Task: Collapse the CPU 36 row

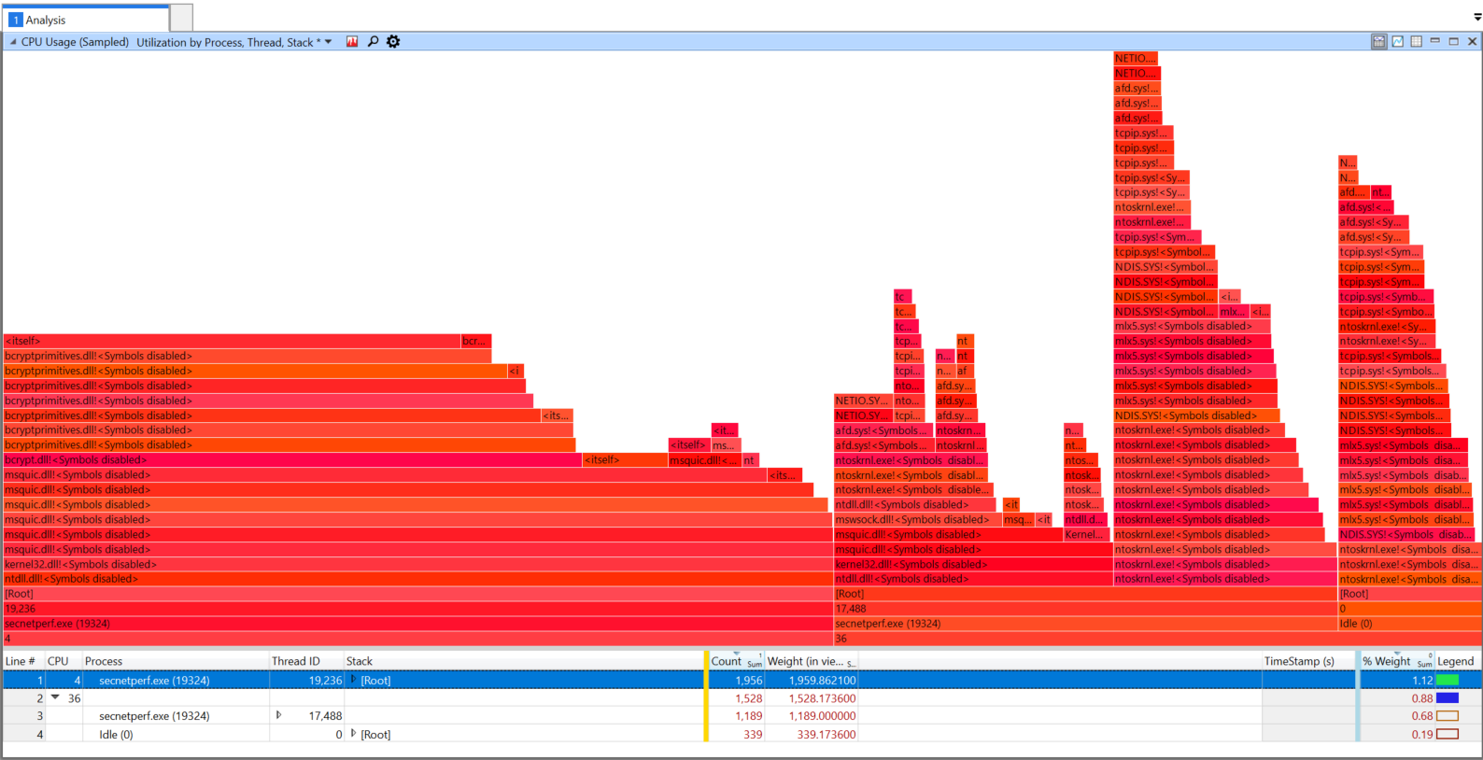Action: (x=55, y=697)
